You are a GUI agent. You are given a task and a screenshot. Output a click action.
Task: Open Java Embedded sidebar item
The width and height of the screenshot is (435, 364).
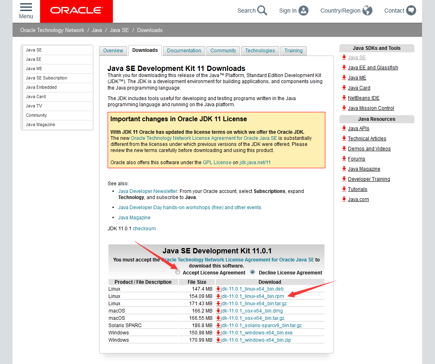coord(57,87)
